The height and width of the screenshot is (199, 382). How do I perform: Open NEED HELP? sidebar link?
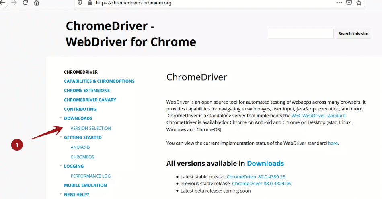coord(76,195)
